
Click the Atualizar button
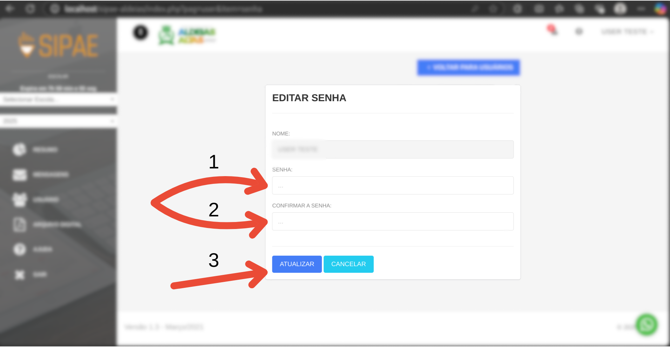297,264
